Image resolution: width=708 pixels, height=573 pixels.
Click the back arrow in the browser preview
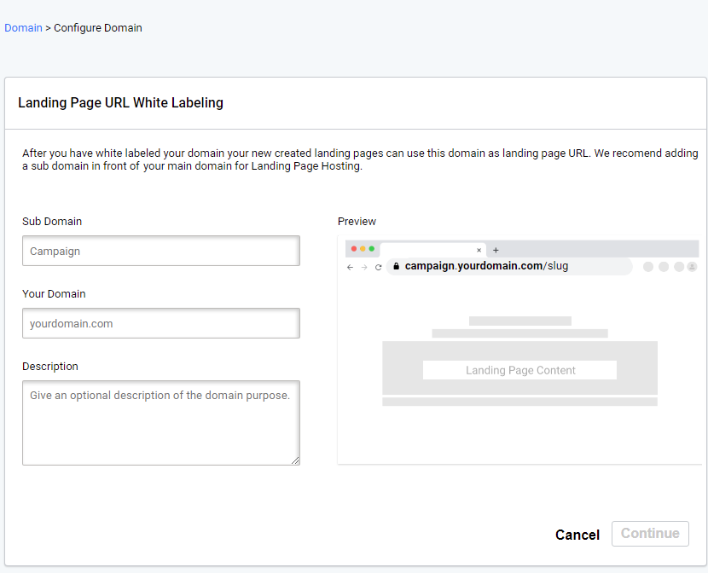tap(350, 267)
